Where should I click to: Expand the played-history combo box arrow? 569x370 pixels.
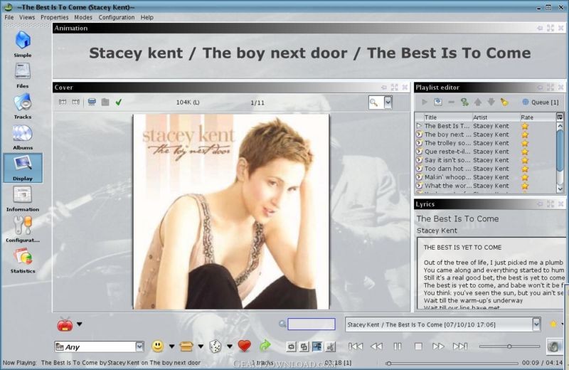point(536,324)
